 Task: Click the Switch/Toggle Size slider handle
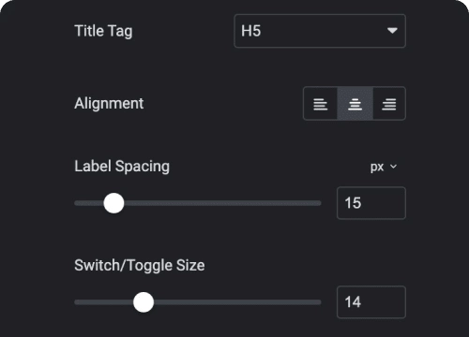click(144, 302)
